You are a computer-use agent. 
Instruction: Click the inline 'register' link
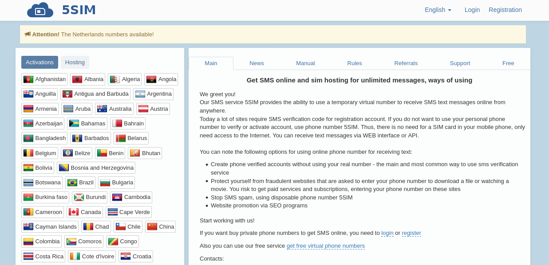pos(411,233)
